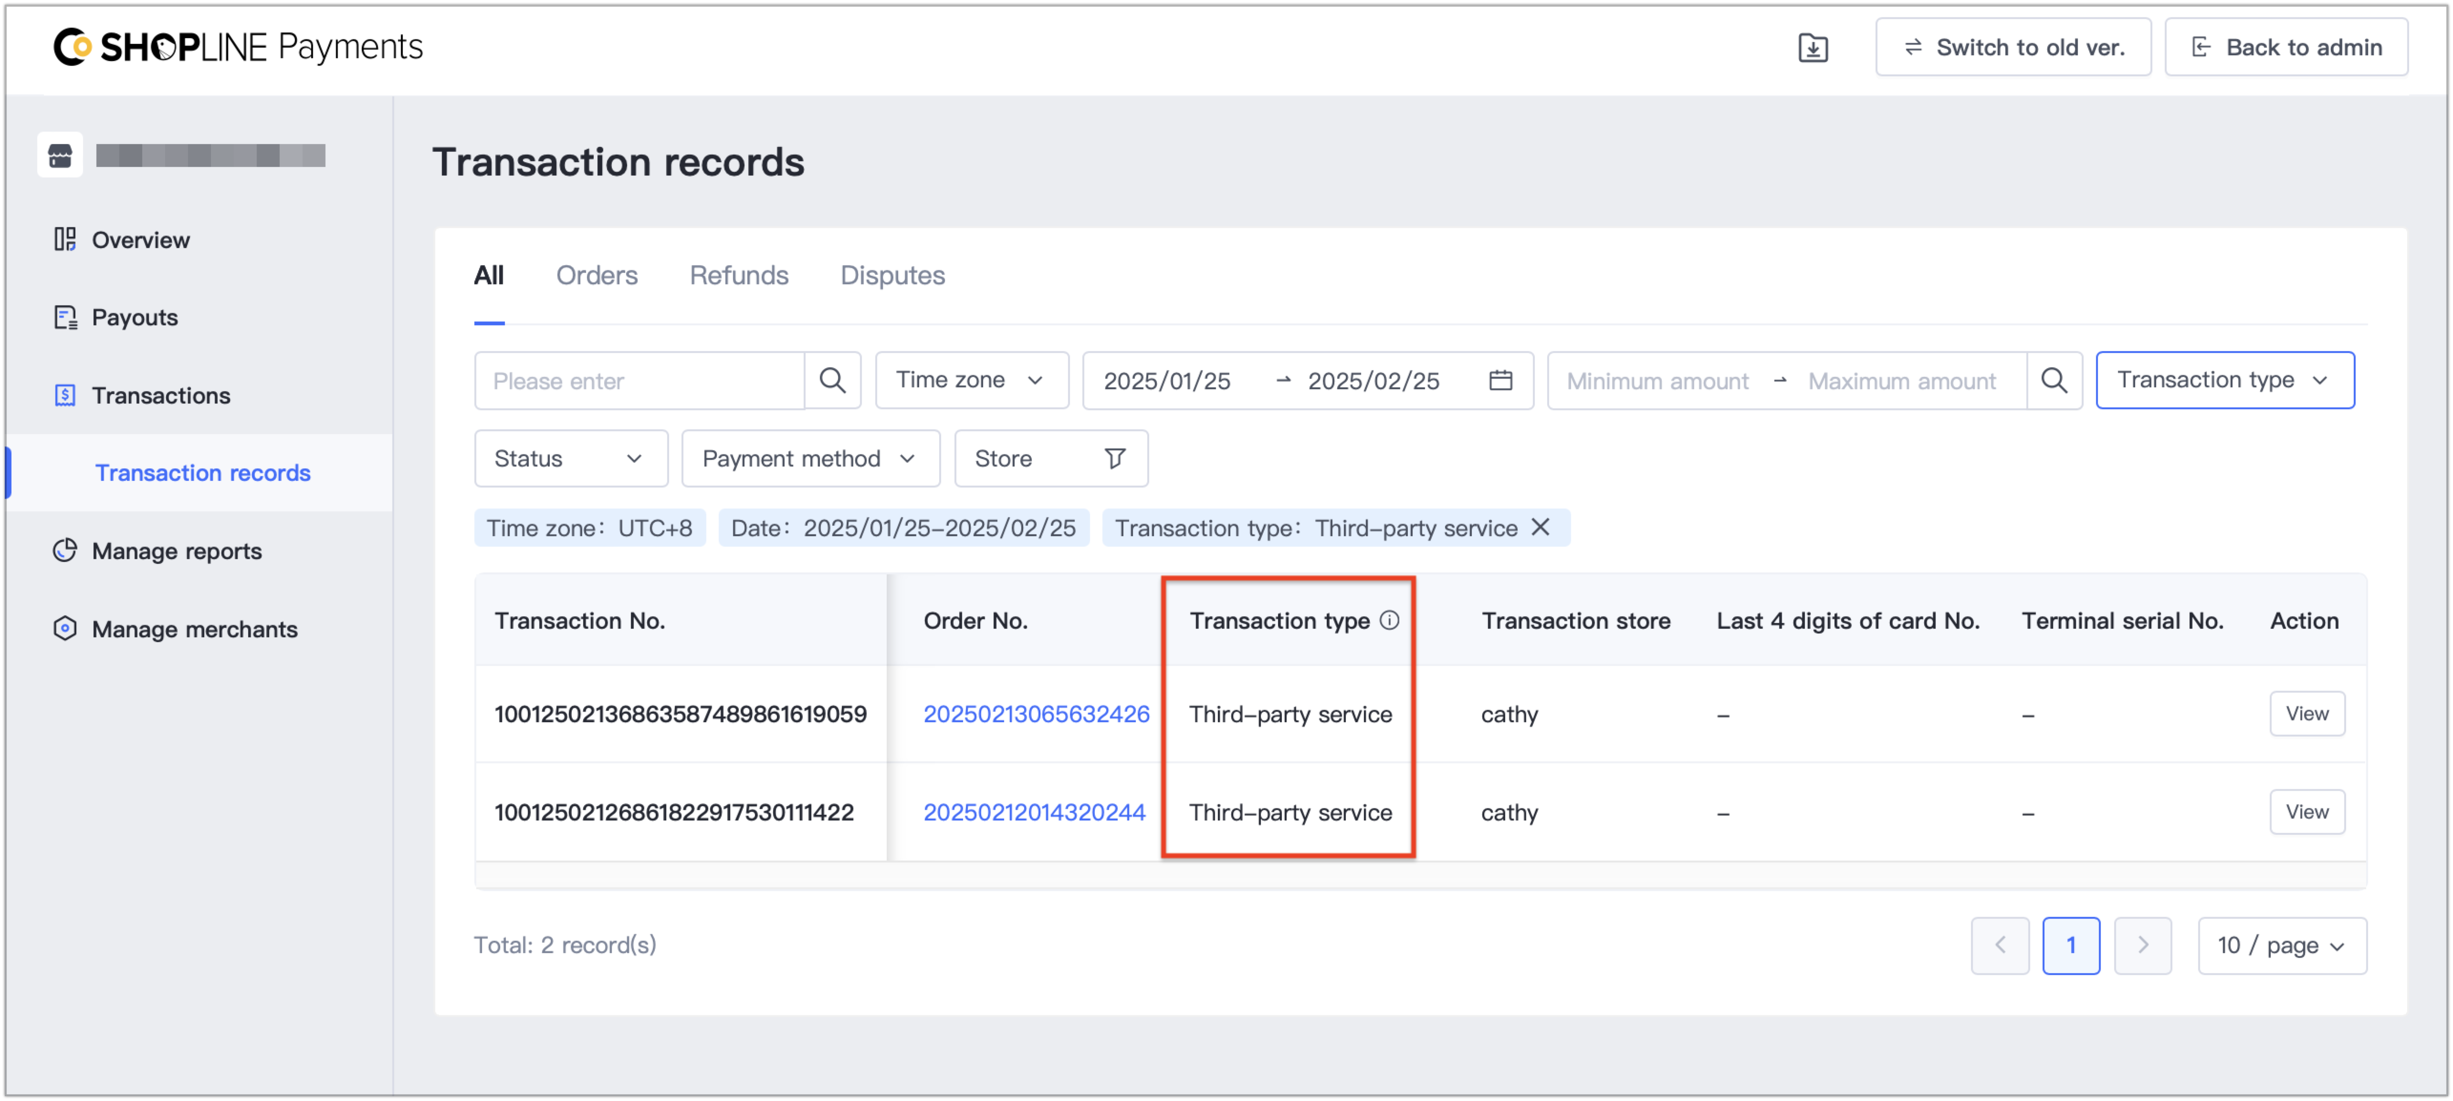Viewport: 2453px width, 1101px height.
Task: Click the end date 2025/02/25 field
Action: coord(1373,381)
